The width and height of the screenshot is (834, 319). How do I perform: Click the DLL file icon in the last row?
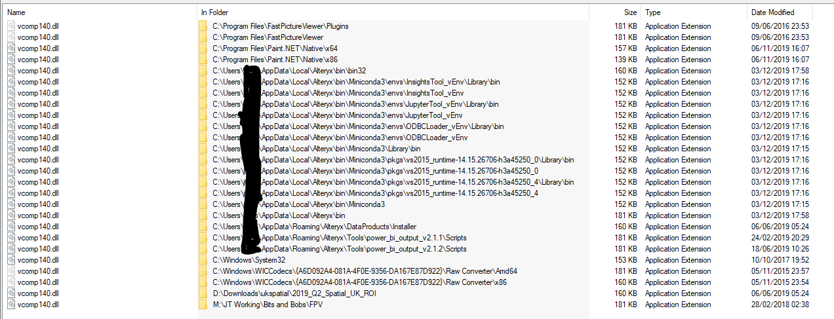coord(11,305)
